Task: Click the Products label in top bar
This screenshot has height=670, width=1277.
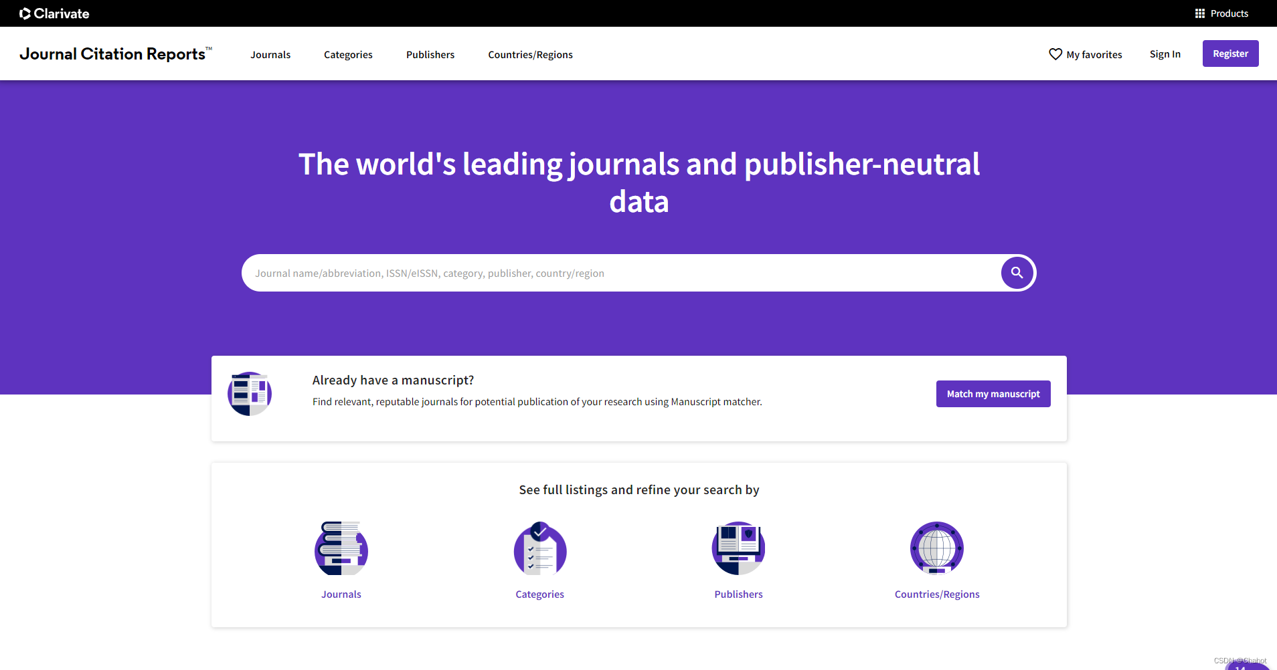Action: (1229, 13)
